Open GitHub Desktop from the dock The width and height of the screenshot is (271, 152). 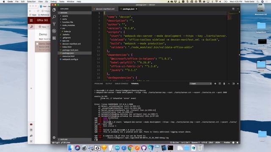(x=144, y=148)
